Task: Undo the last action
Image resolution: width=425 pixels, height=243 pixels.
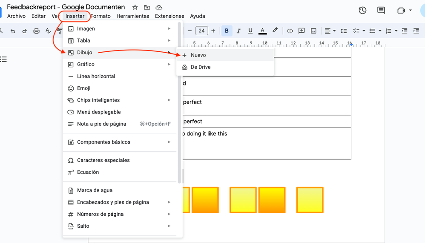Action: tap(13, 31)
